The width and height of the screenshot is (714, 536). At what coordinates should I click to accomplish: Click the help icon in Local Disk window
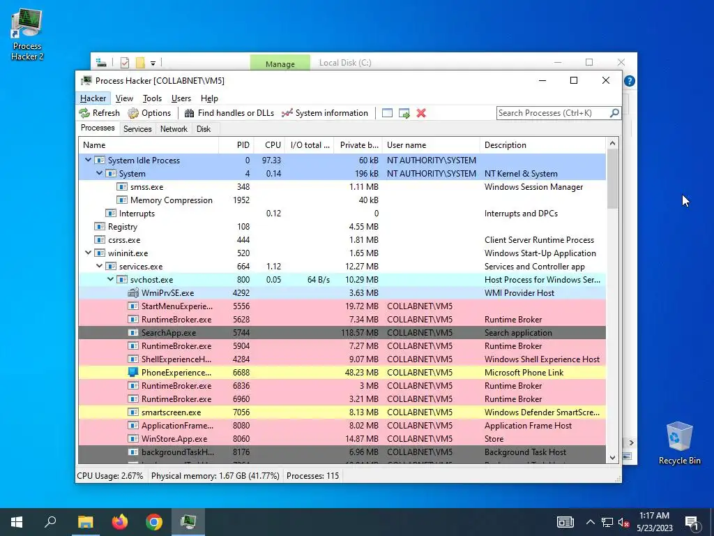tap(630, 81)
